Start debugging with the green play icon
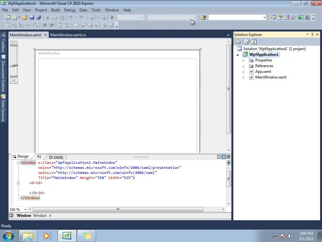This screenshot has width=322, height=242. pyautogui.click(x=112, y=18)
